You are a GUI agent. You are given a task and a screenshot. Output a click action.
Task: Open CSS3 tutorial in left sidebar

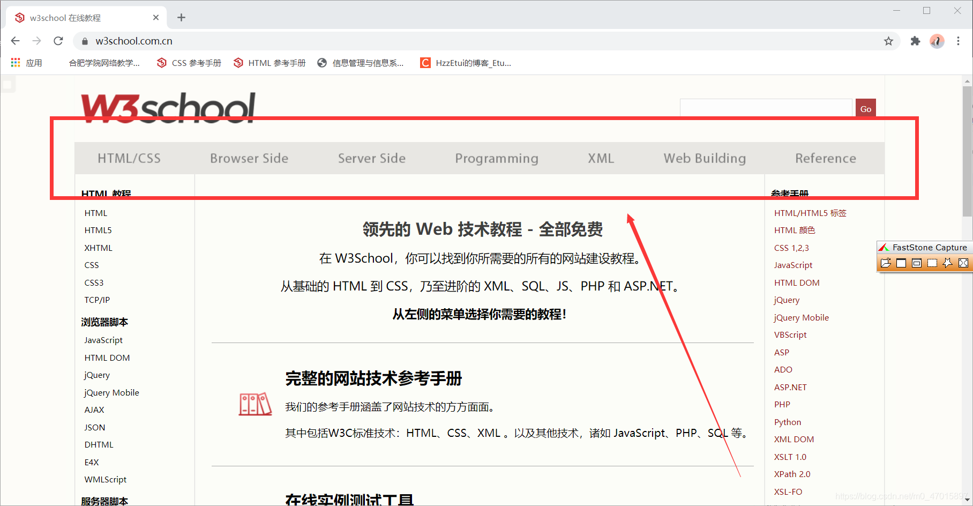pyautogui.click(x=94, y=283)
